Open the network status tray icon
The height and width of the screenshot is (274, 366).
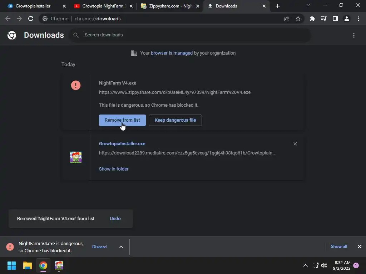point(315,265)
